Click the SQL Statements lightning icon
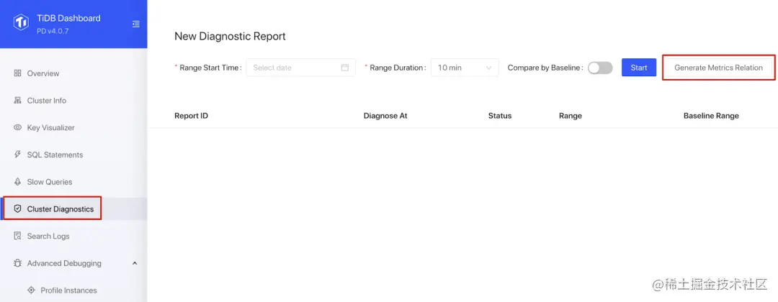778x302 pixels. (18, 155)
